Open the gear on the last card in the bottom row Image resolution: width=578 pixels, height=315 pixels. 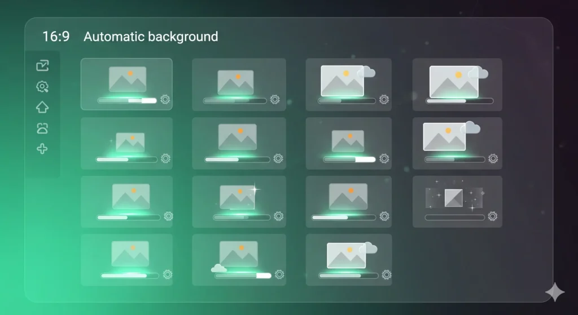click(387, 274)
